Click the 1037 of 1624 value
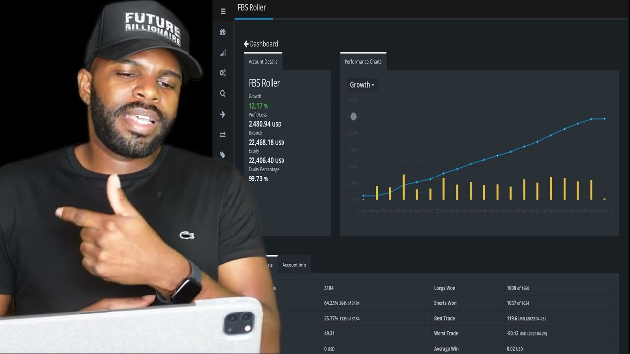The width and height of the screenshot is (630, 354). 518,303
